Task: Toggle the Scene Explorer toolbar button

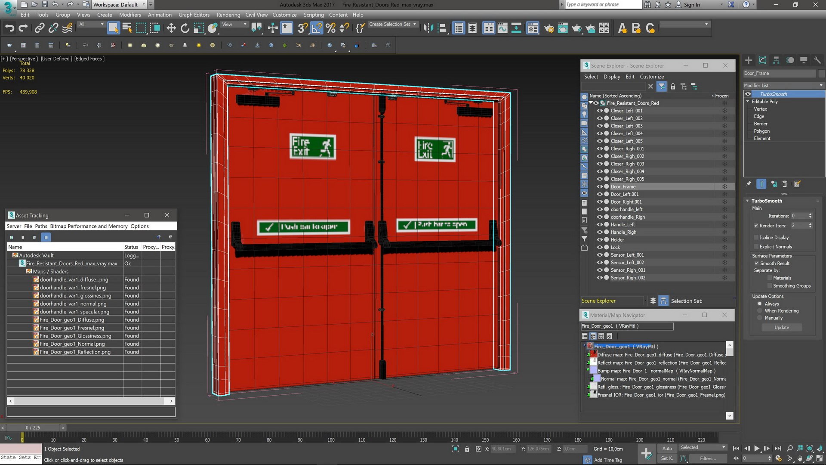Action: 459,28
